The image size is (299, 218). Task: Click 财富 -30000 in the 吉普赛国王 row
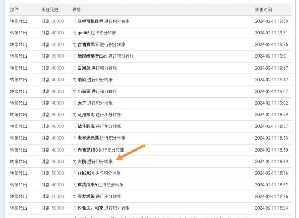[52, 44]
